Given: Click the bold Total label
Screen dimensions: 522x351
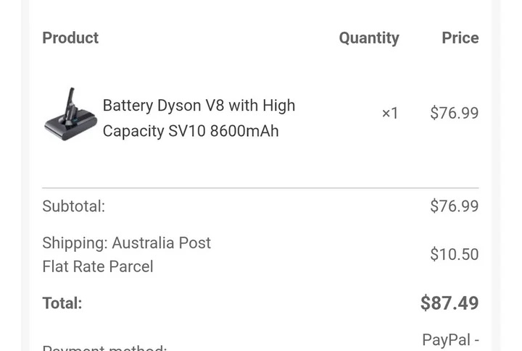Looking at the screenshot, I should pyautogui.click(x=62, y=303).
